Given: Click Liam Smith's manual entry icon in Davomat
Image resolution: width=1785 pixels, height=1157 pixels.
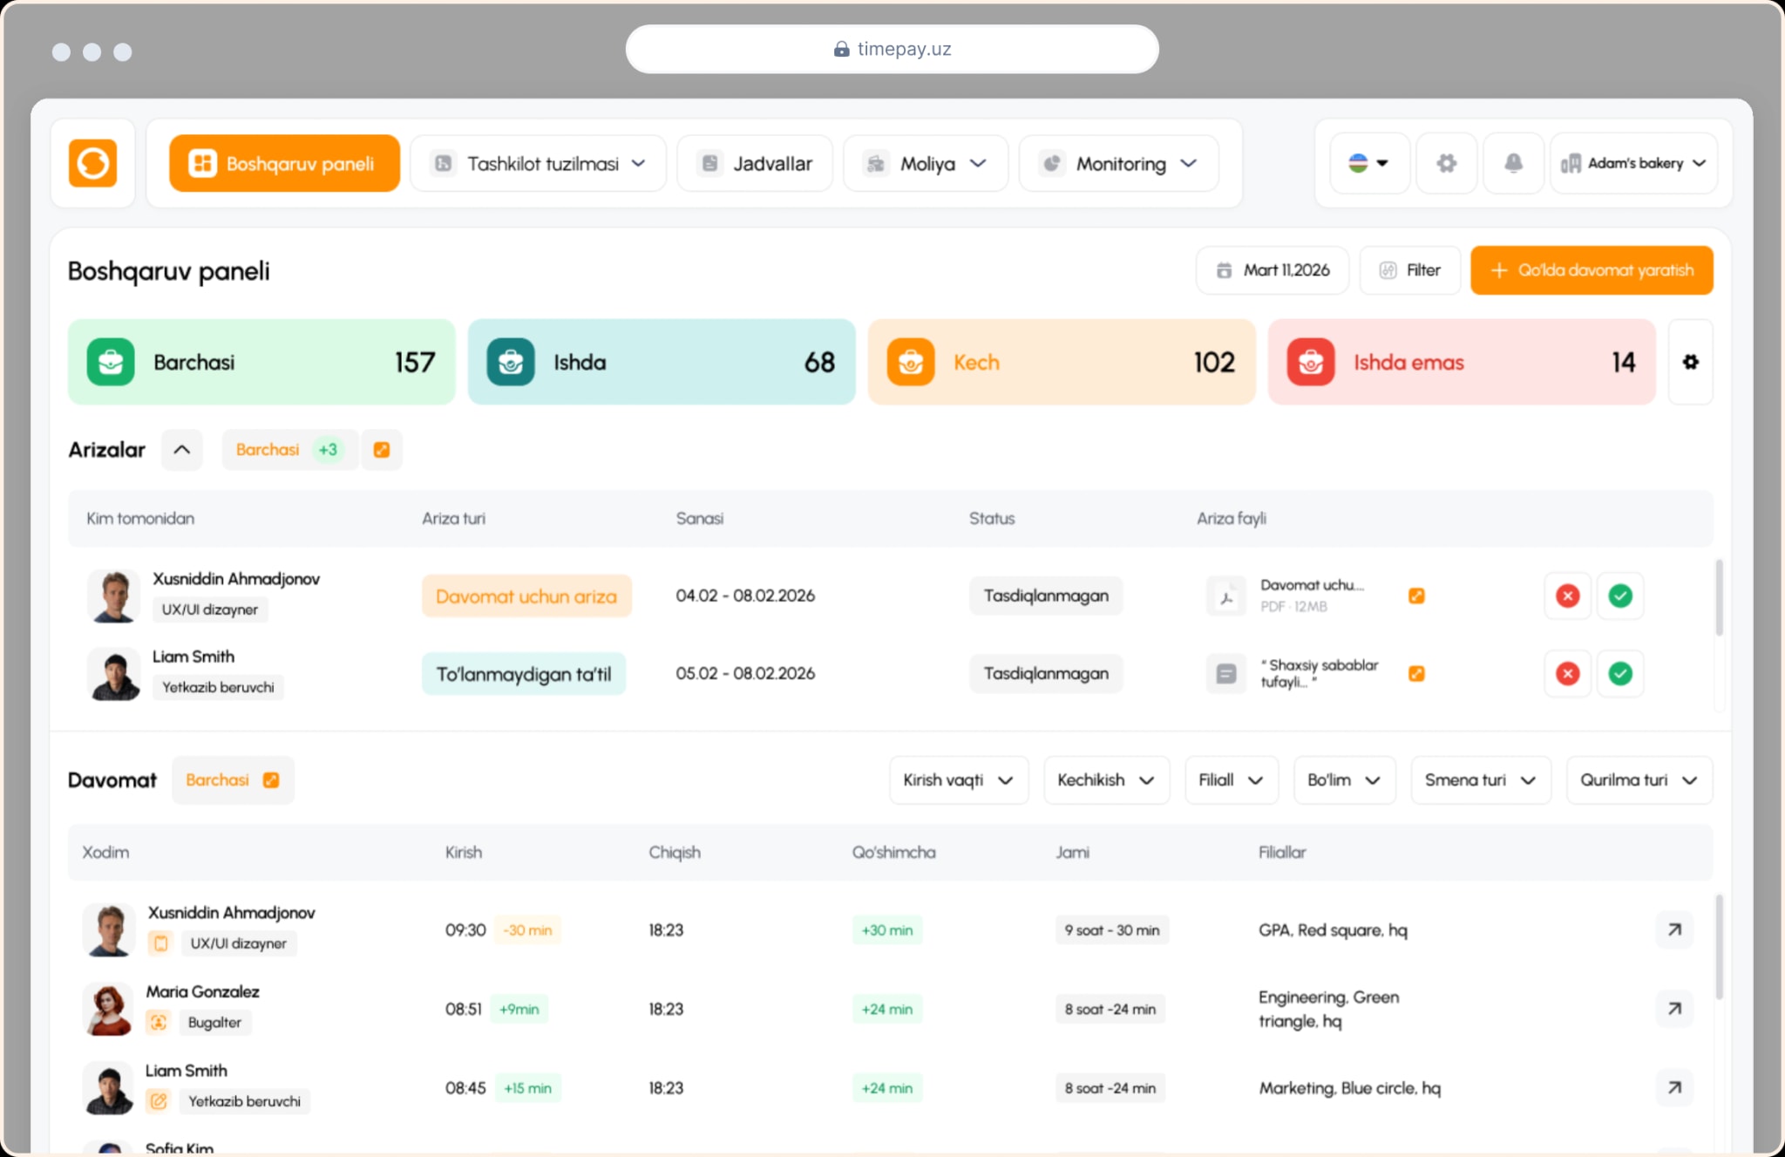Looking at the screenshot, I should (158, 1101).
